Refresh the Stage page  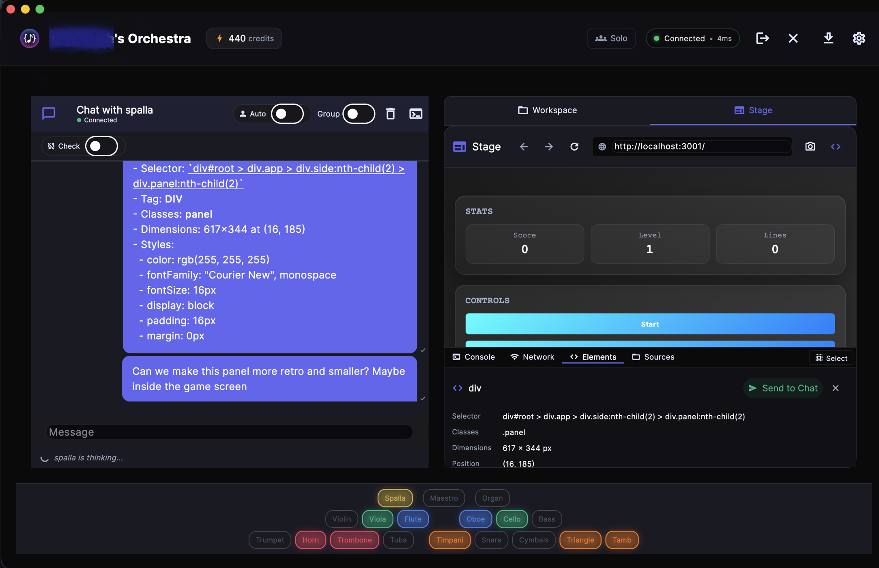tap(574, 147)
